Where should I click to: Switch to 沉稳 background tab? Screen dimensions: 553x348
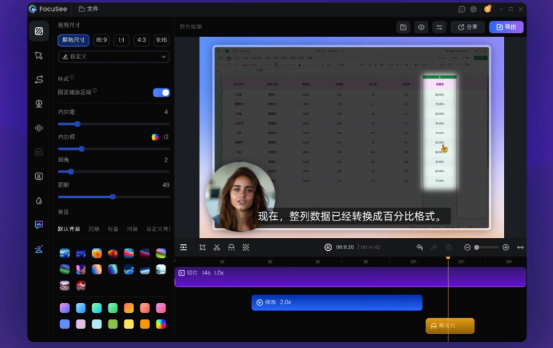click(93, 229)
